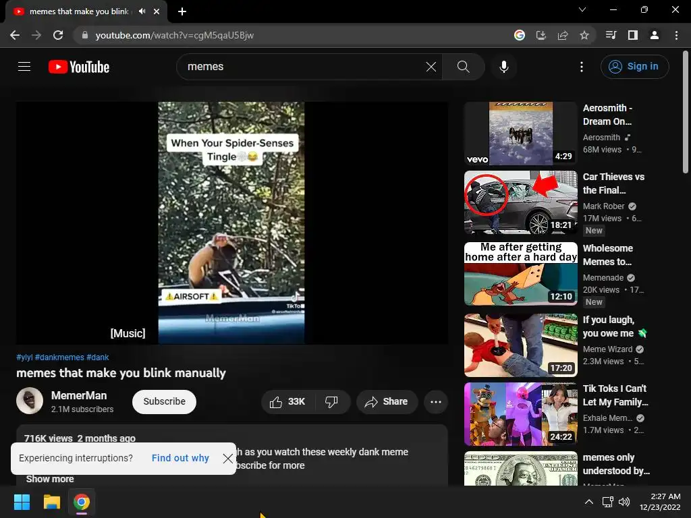Image resolution: width=691 pixels, height=518 pixels.
Task: Dismiss the interruptions notification
Action: click(228, 459)
